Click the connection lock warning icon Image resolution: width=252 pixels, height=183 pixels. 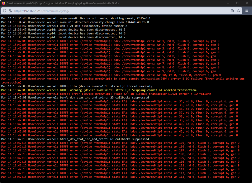pos(10,11)
